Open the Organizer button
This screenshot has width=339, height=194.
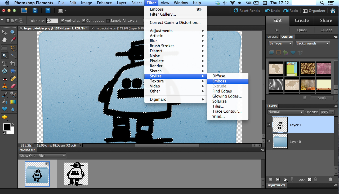[314, 11]
